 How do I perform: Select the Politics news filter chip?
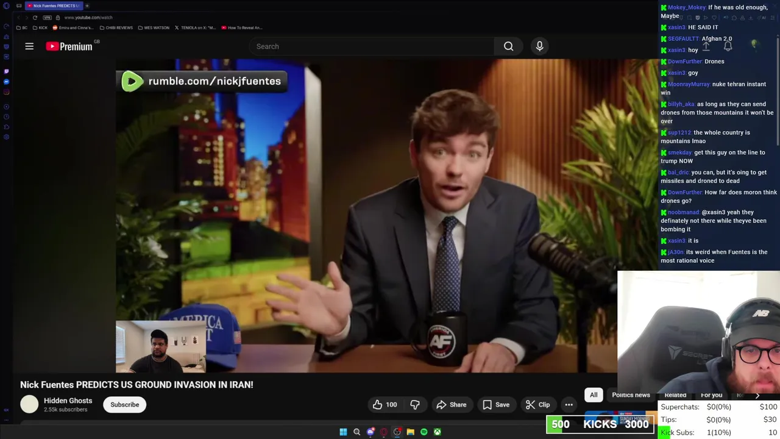click(631, 395)
